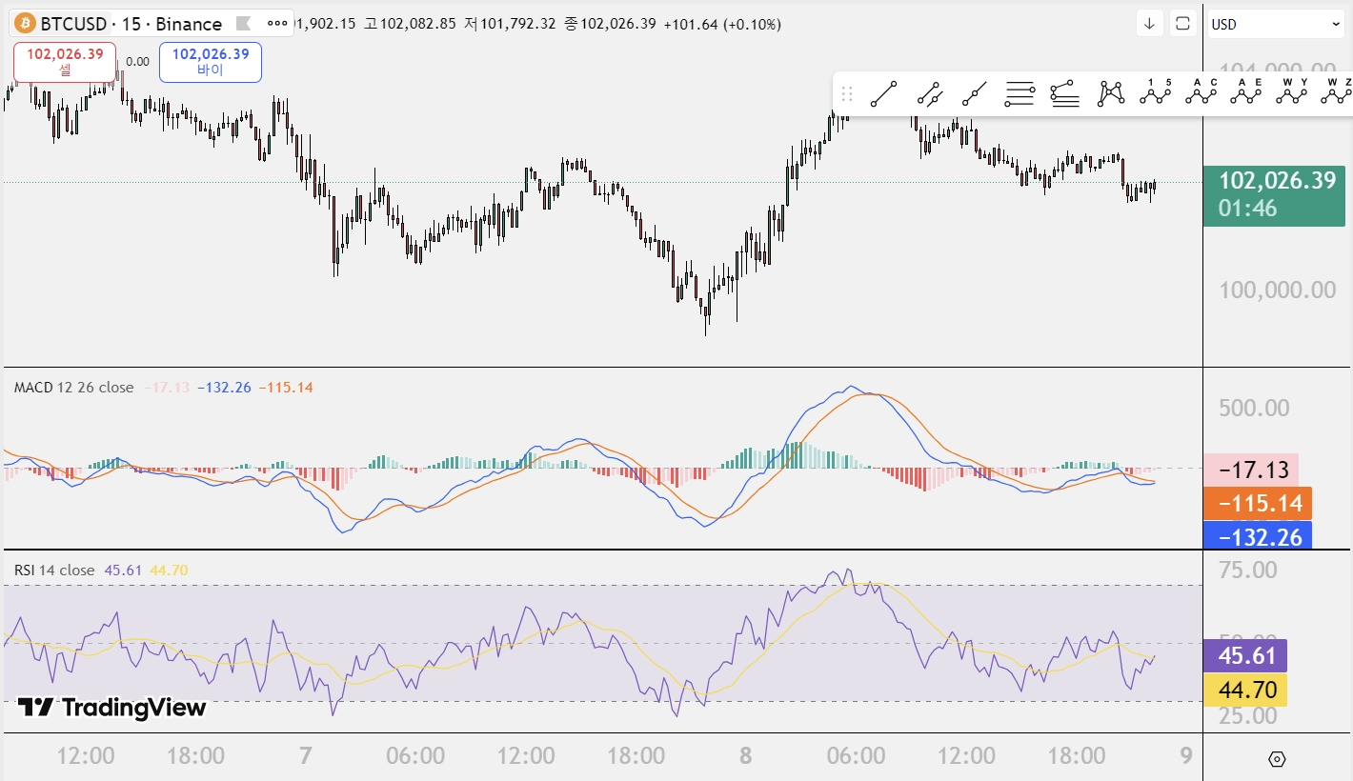Screen dimensions: 1353x781
Task: Select the Elliott Triple Combo W-Z tool
Action: pyautogui.click(x=1337, y=92)
